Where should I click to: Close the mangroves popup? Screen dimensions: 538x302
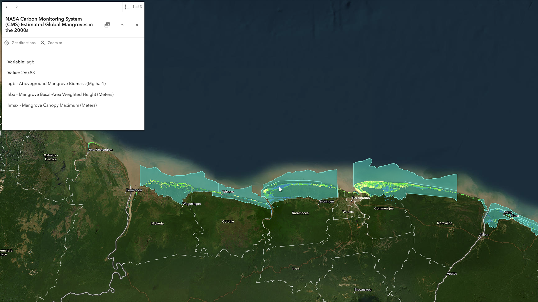coord(137,25)
